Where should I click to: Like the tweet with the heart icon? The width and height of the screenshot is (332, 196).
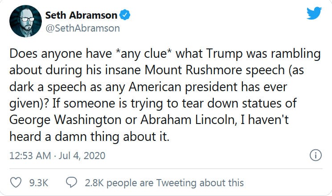16,182
